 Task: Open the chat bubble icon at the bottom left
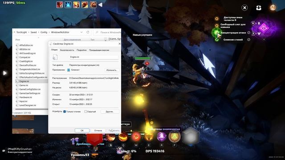point(4,151)
